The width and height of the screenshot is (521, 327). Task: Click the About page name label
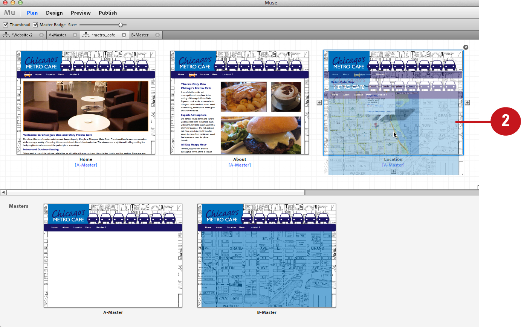coord(240,159)
